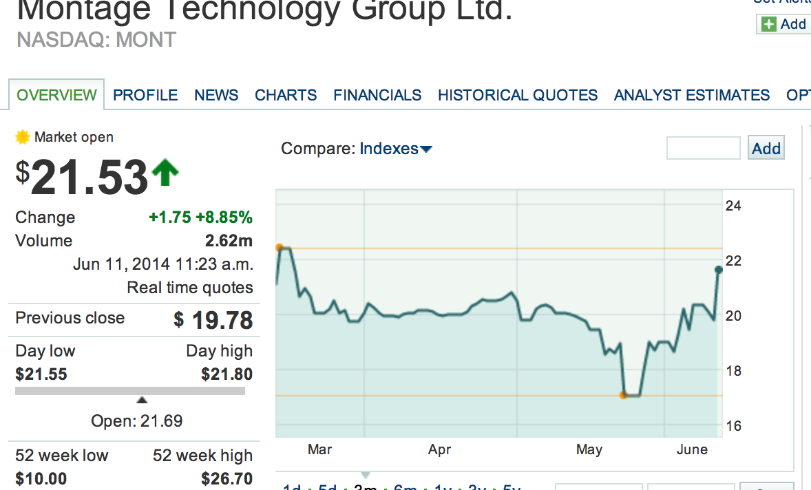Click the orange high-point marker on the chart
The image size is (811, 490).
coord(280,247)
